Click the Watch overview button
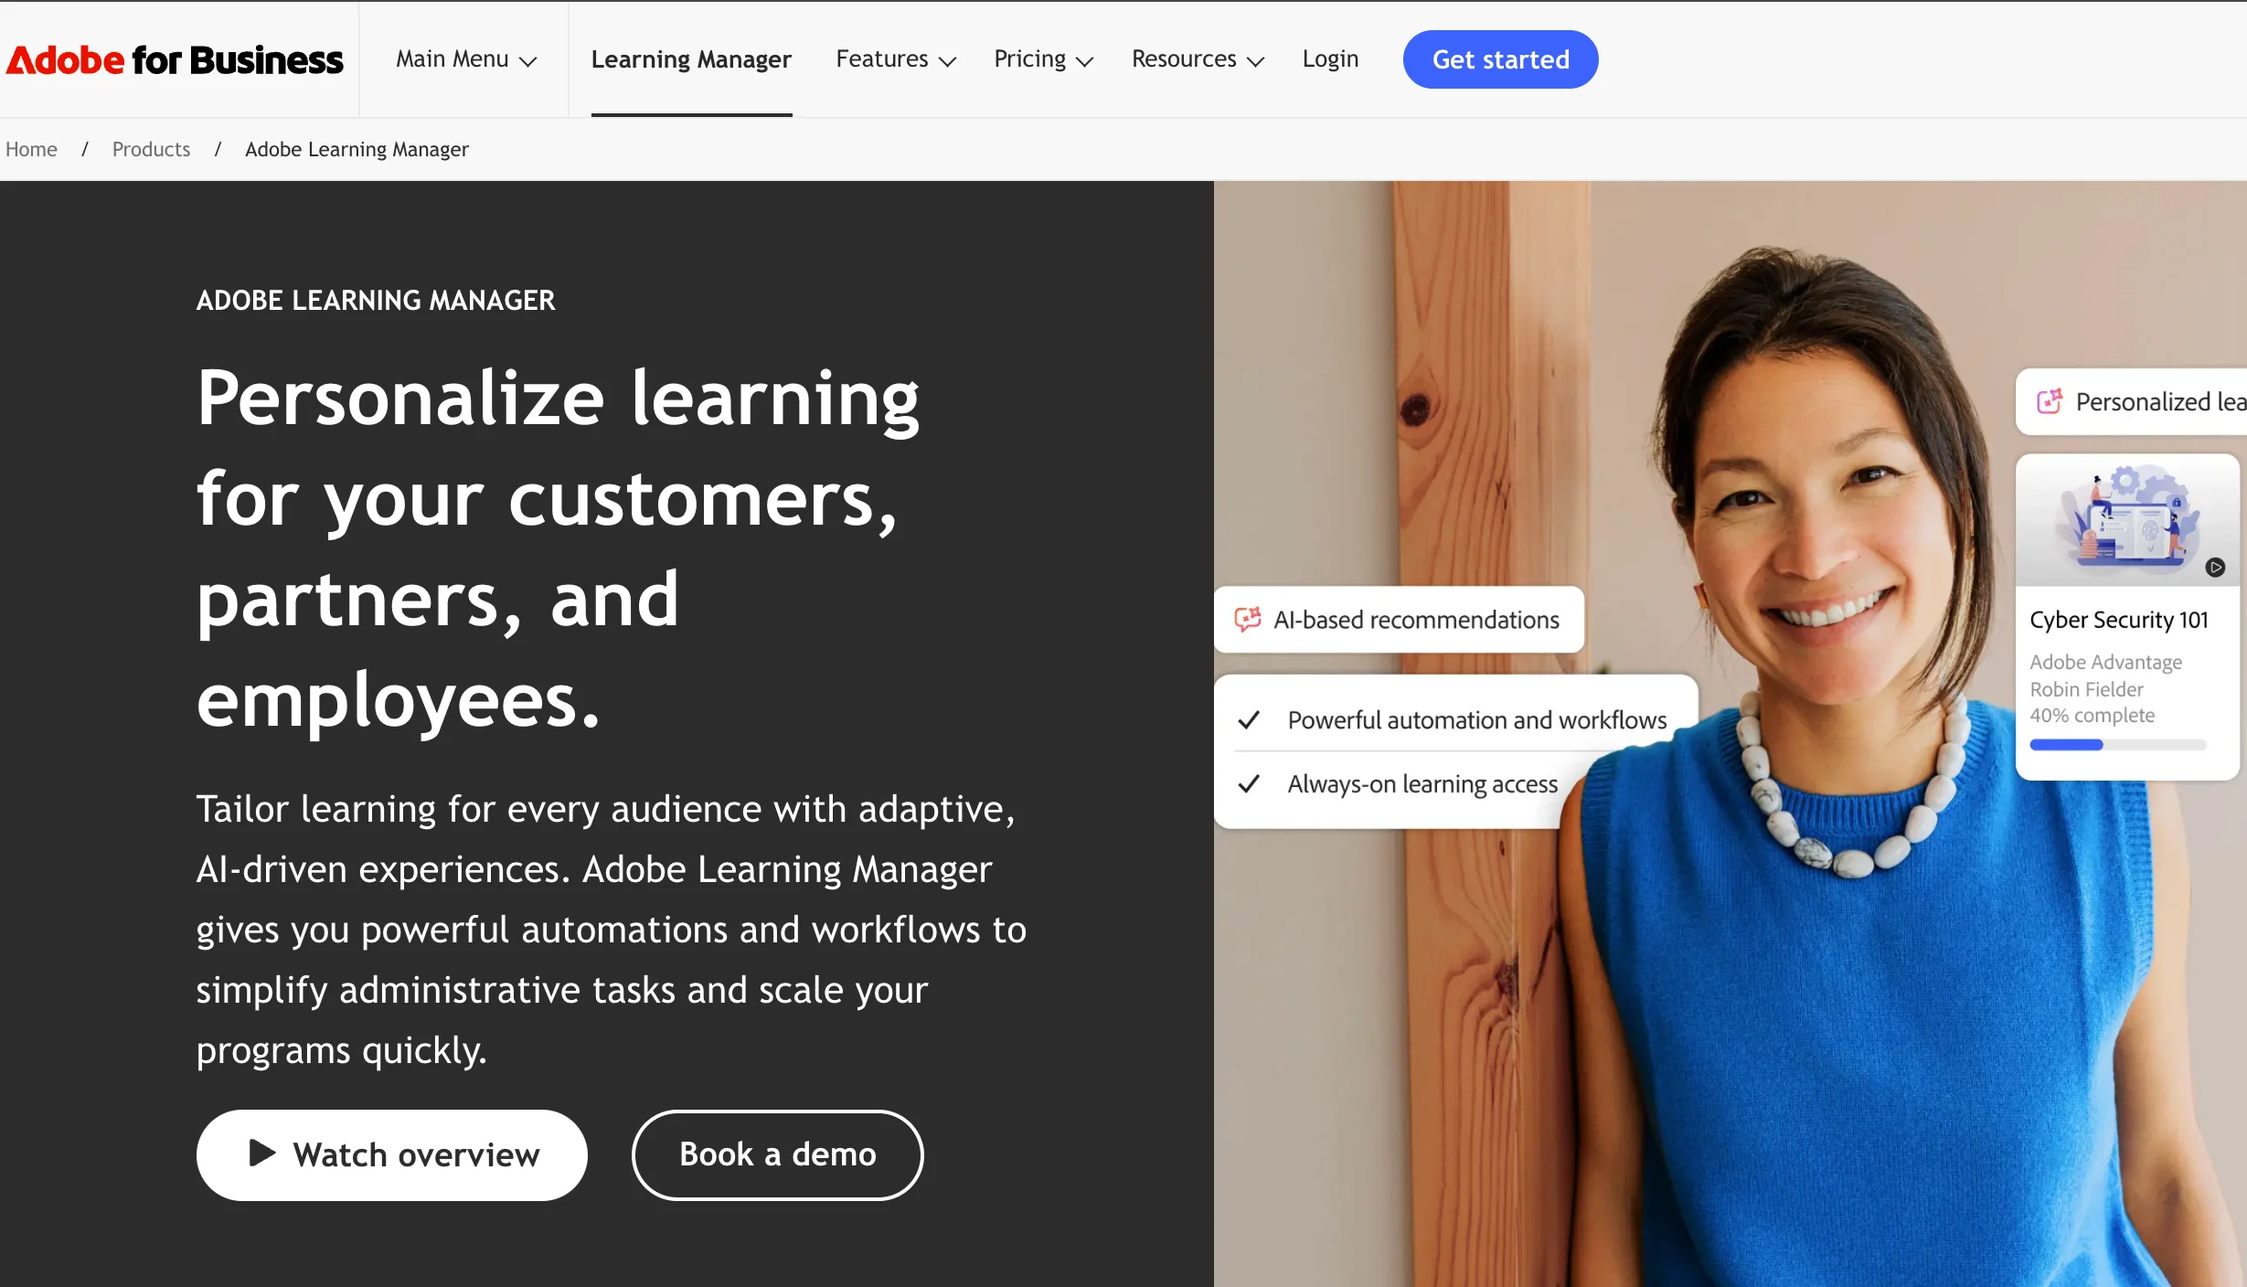2247x1287 pixels. [391, 1155]
